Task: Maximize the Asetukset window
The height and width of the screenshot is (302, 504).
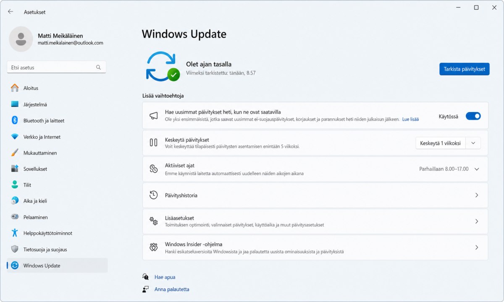Action: point(476,8)
